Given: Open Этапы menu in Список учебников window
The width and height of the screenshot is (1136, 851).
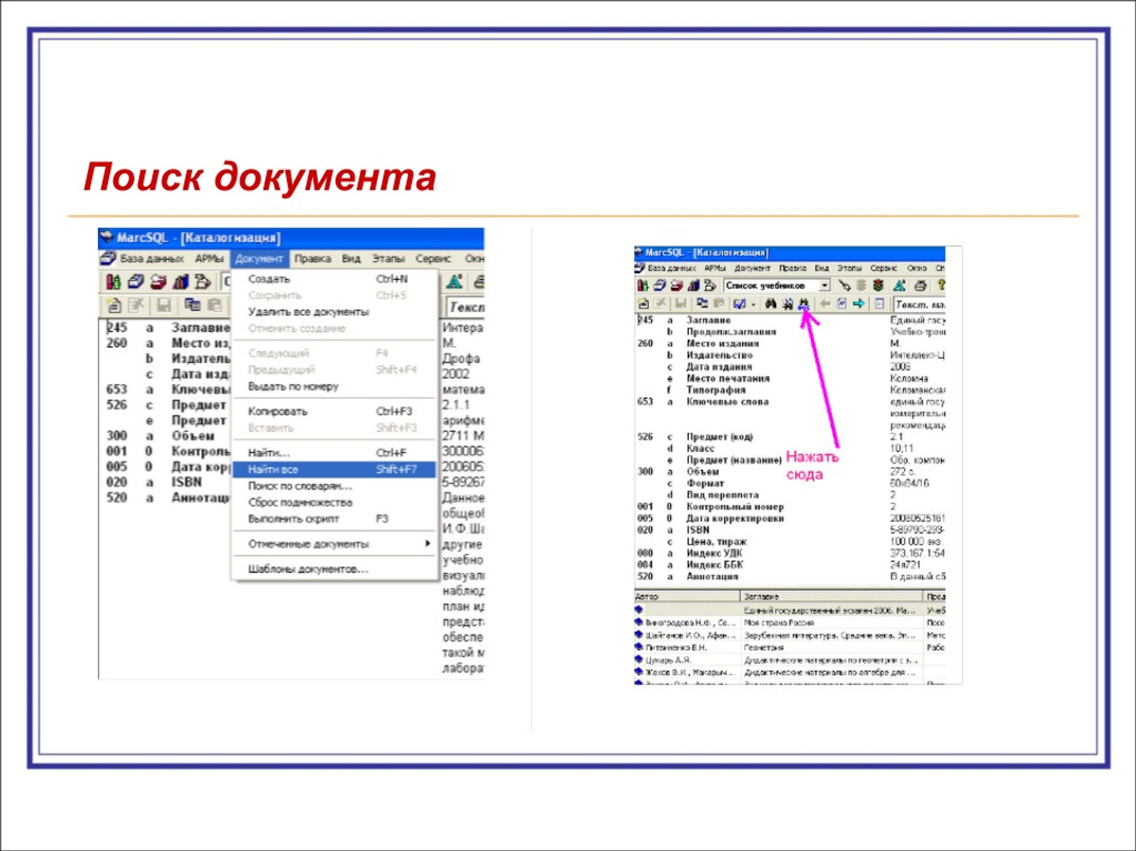Looking at the screenshot, I should pyautogui.click(x=849, y=268).
